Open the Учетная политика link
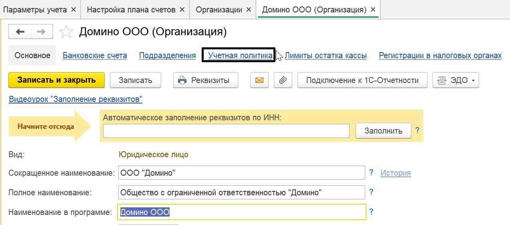Image resolution: width=510 pixels, height=225 pixels. pos(240,56)
